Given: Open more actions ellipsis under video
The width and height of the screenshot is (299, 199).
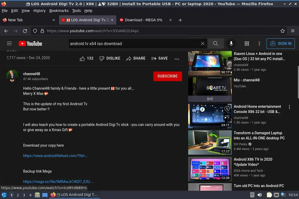Looking at the screenshot, I should (177, 59).
